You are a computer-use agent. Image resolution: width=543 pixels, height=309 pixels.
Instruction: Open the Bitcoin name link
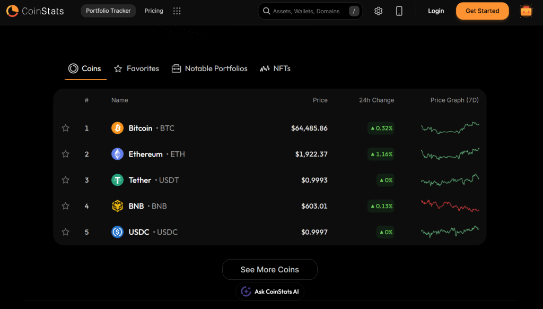point(140,128)
